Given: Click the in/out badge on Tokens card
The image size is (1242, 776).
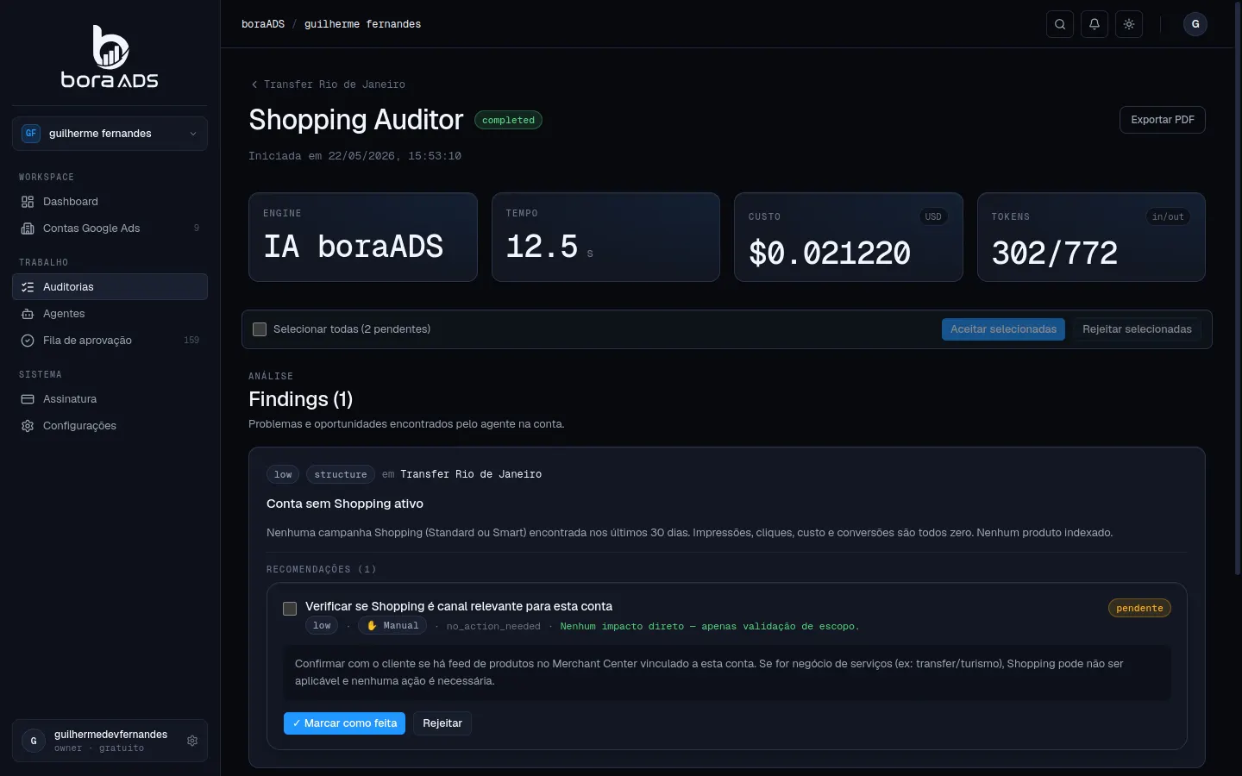Looking at the screenshot, I should click(1168, 216).
